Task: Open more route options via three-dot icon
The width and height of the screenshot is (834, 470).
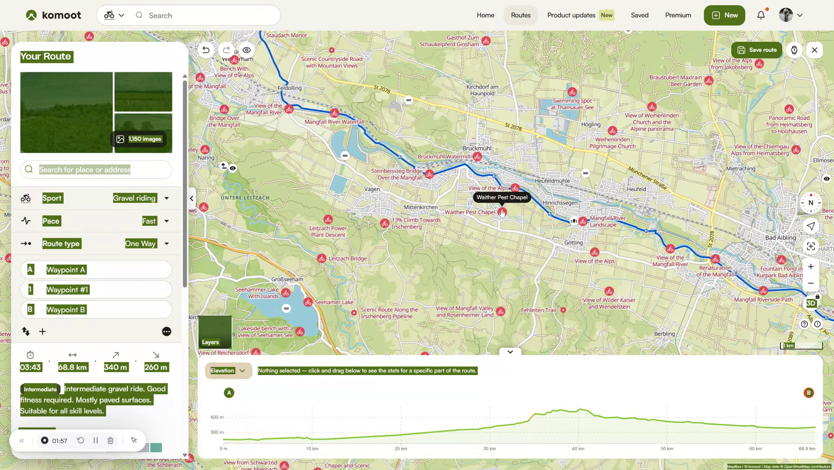Action: coord(166,331)
